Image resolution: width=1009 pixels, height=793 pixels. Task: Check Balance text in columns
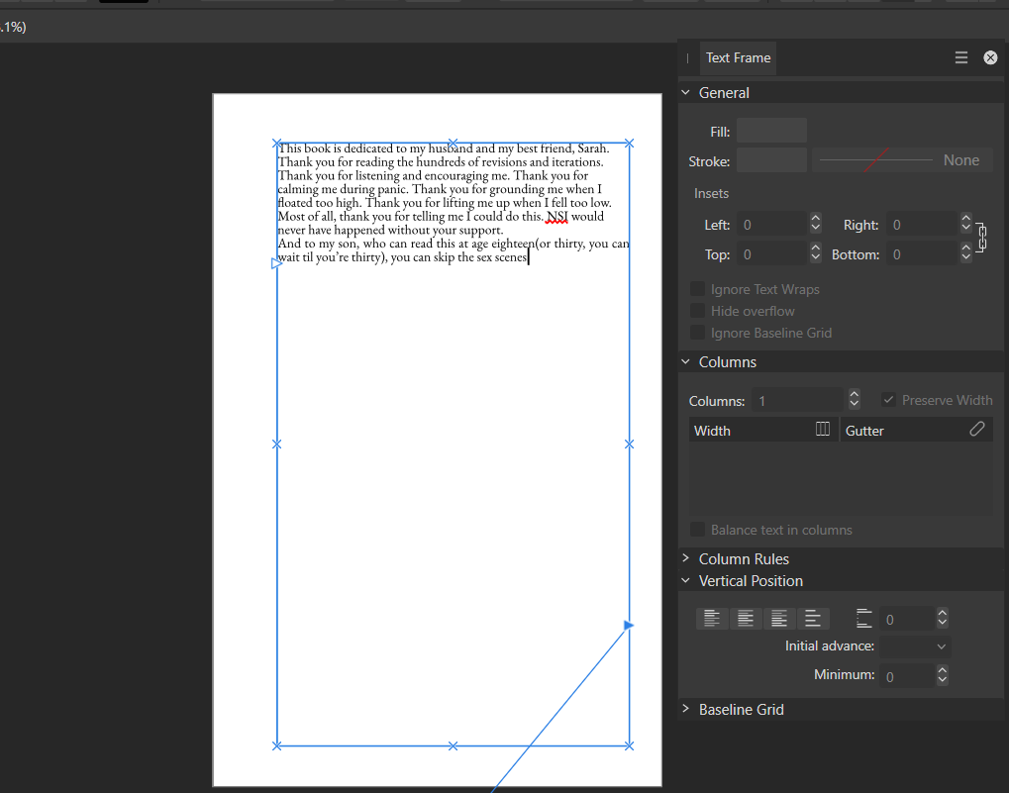coord(697,530)
